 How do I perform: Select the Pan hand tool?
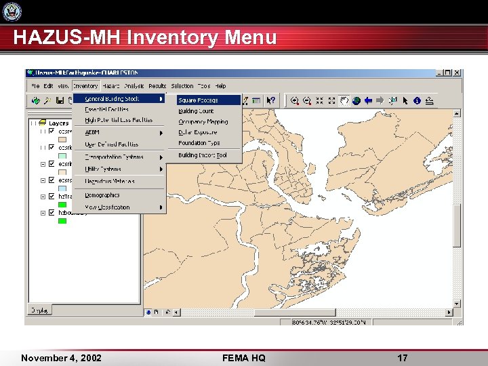click(x=344, y=100)
